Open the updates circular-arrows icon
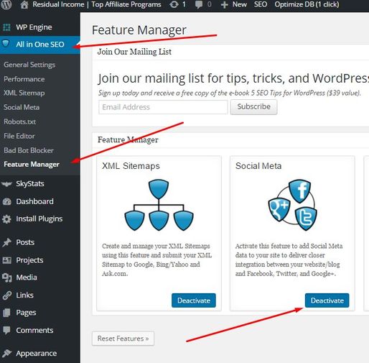 click(174, 4)
